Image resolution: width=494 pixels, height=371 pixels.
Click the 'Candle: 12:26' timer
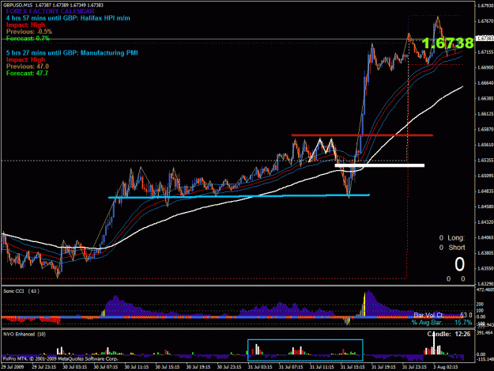click(449, 334)
